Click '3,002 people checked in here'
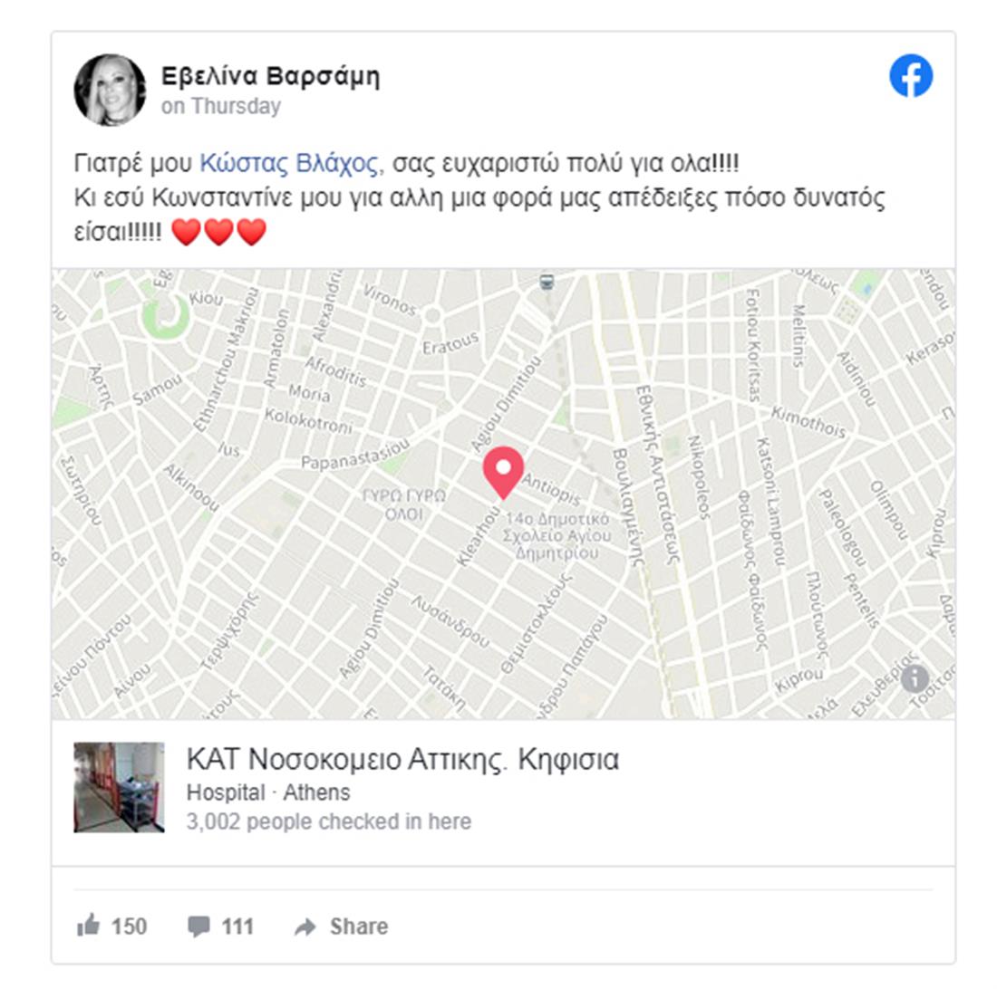The image size is (997, 989). click(x=329, y=821)
